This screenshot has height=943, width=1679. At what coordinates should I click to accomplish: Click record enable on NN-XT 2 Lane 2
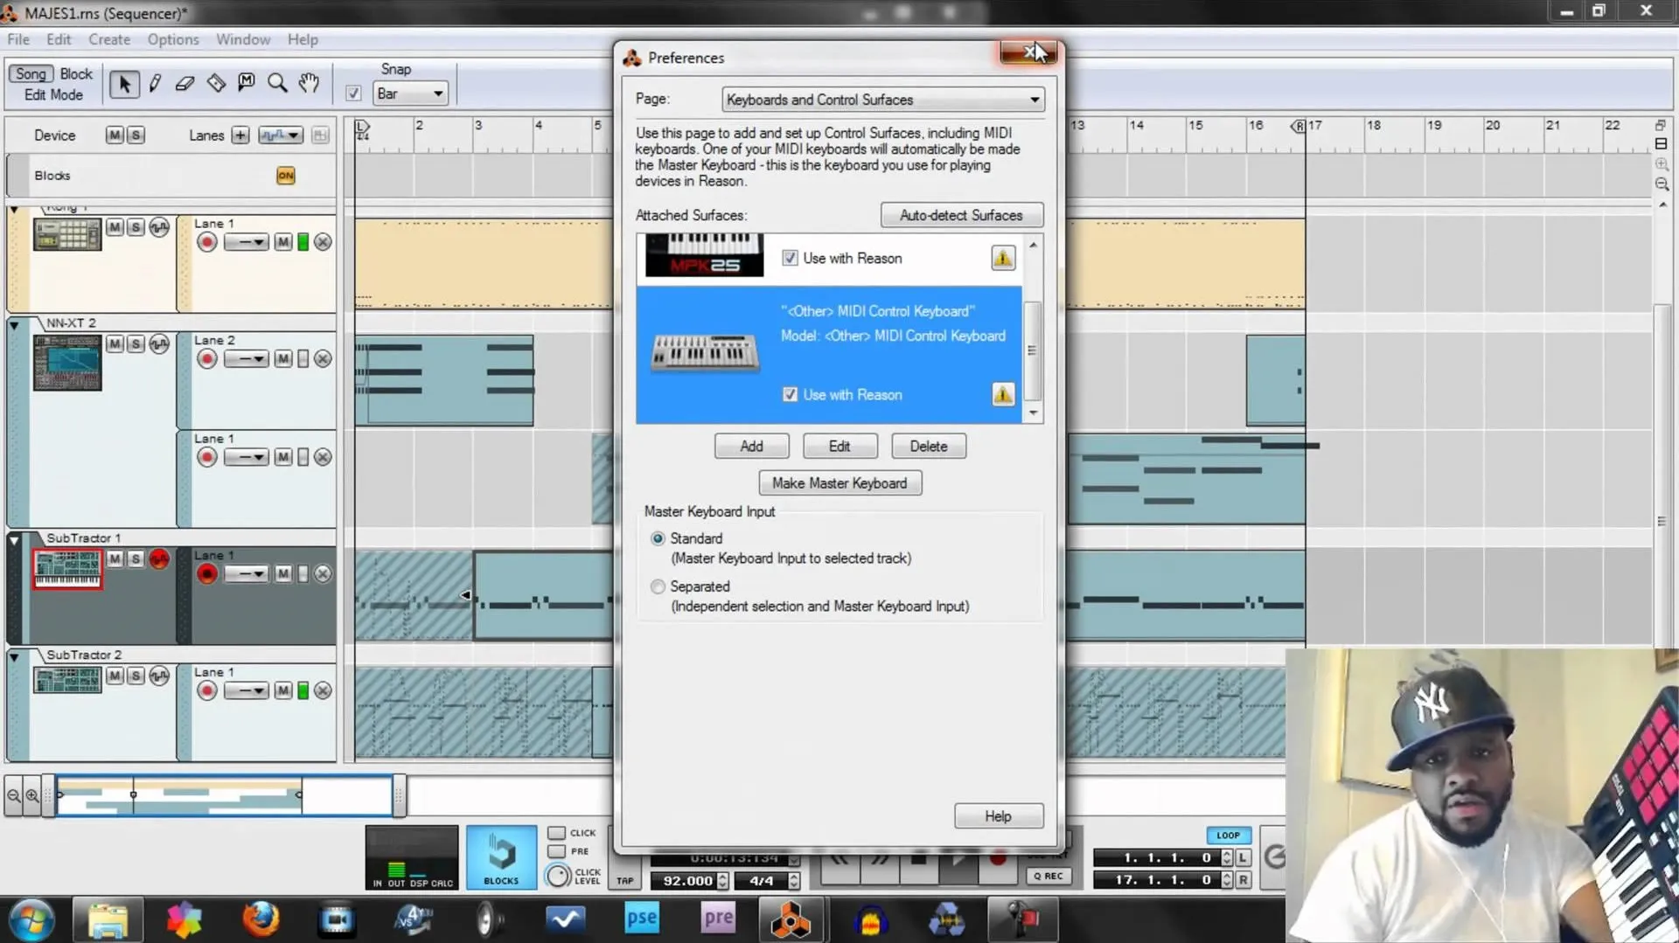click(207, 359)
